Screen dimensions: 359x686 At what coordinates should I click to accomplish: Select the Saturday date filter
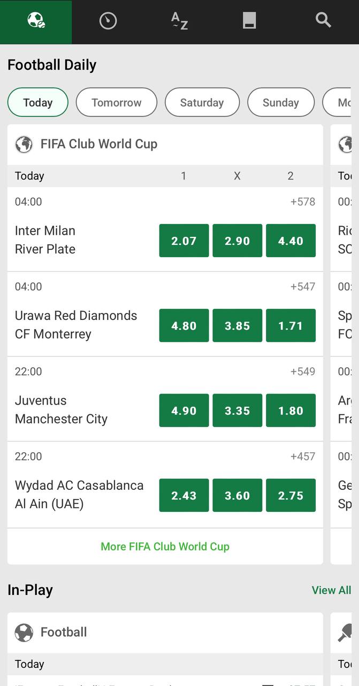click(x=202, y=102)
